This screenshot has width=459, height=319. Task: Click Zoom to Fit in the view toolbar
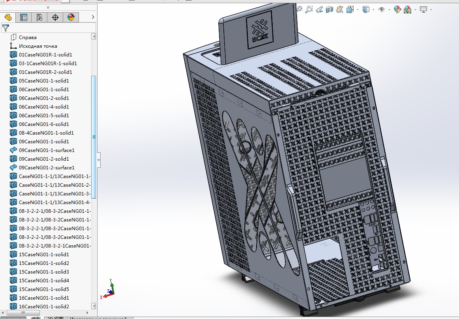click(x=299, y=9)
